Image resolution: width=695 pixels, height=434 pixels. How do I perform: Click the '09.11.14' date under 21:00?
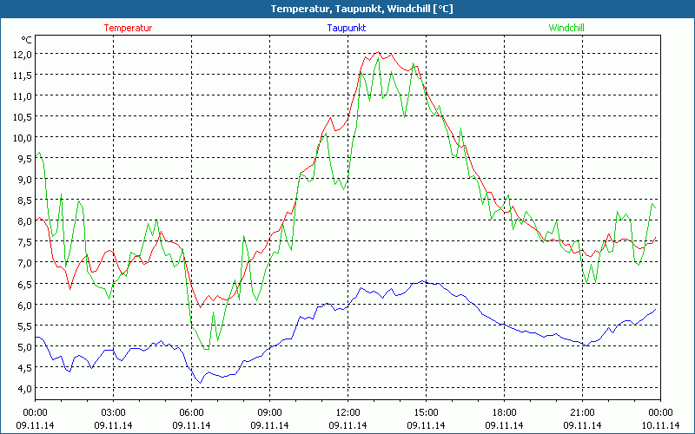coord(582,425)
